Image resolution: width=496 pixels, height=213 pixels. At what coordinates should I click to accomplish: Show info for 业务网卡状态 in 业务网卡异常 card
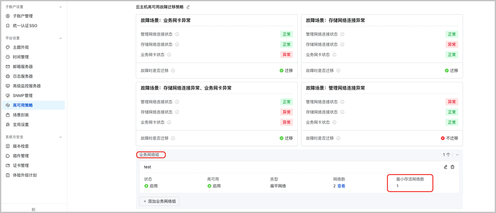(x=169, y=55)
